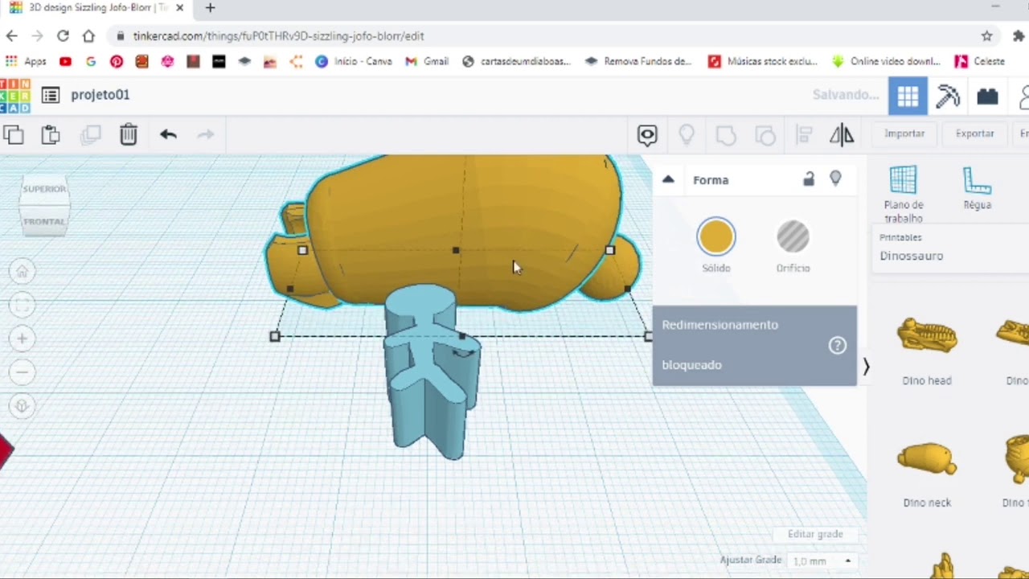The image size is (1029, 579).
Task: Click the projeto01 design name
Action: tap(100, 95)
